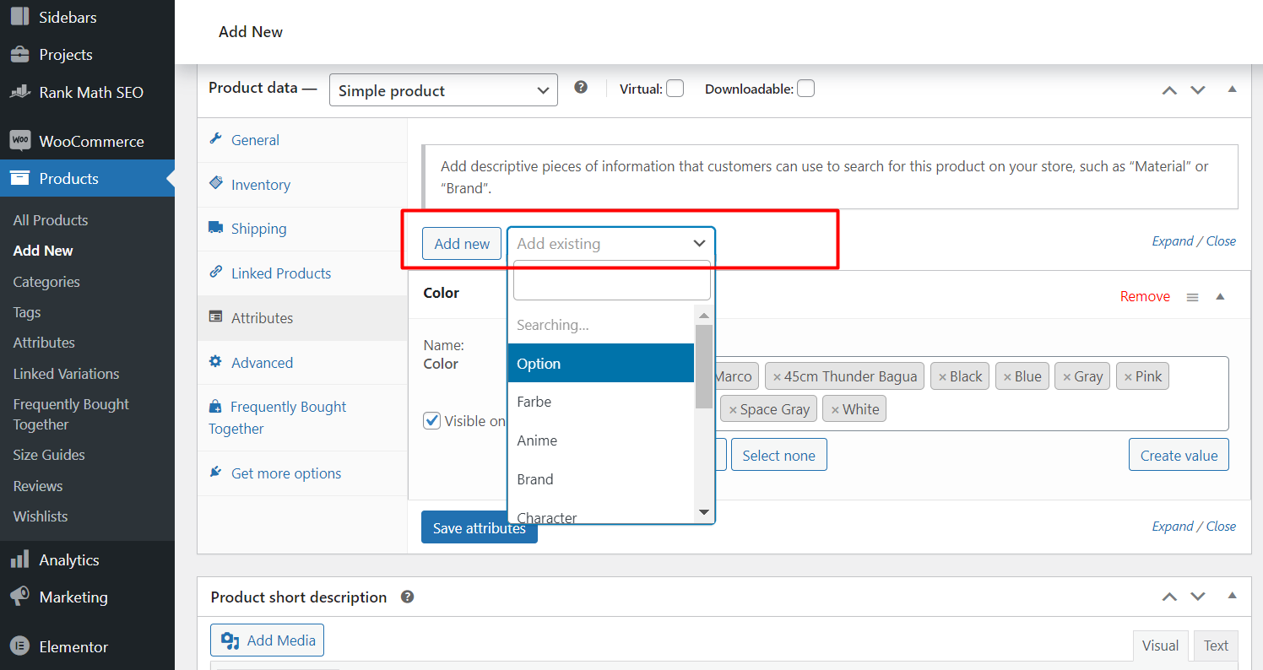1263x670 pixels.
Task: Click the Create value button
Action: 1179,455
